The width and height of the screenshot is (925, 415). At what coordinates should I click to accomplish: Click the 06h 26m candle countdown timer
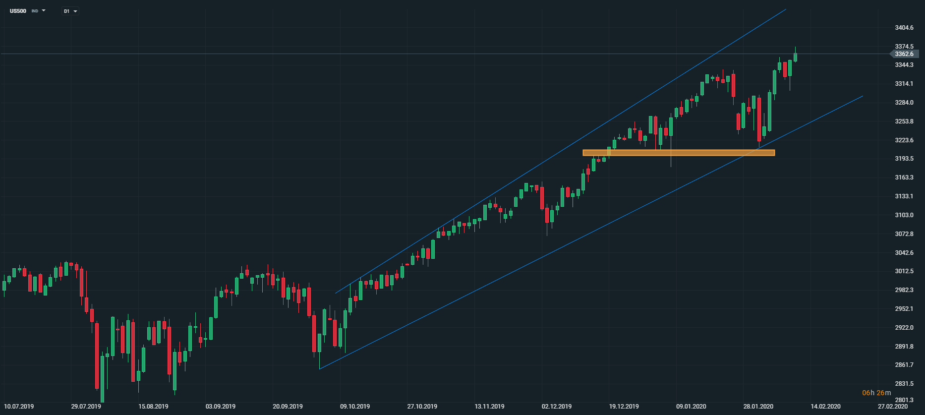click(876, 393)
